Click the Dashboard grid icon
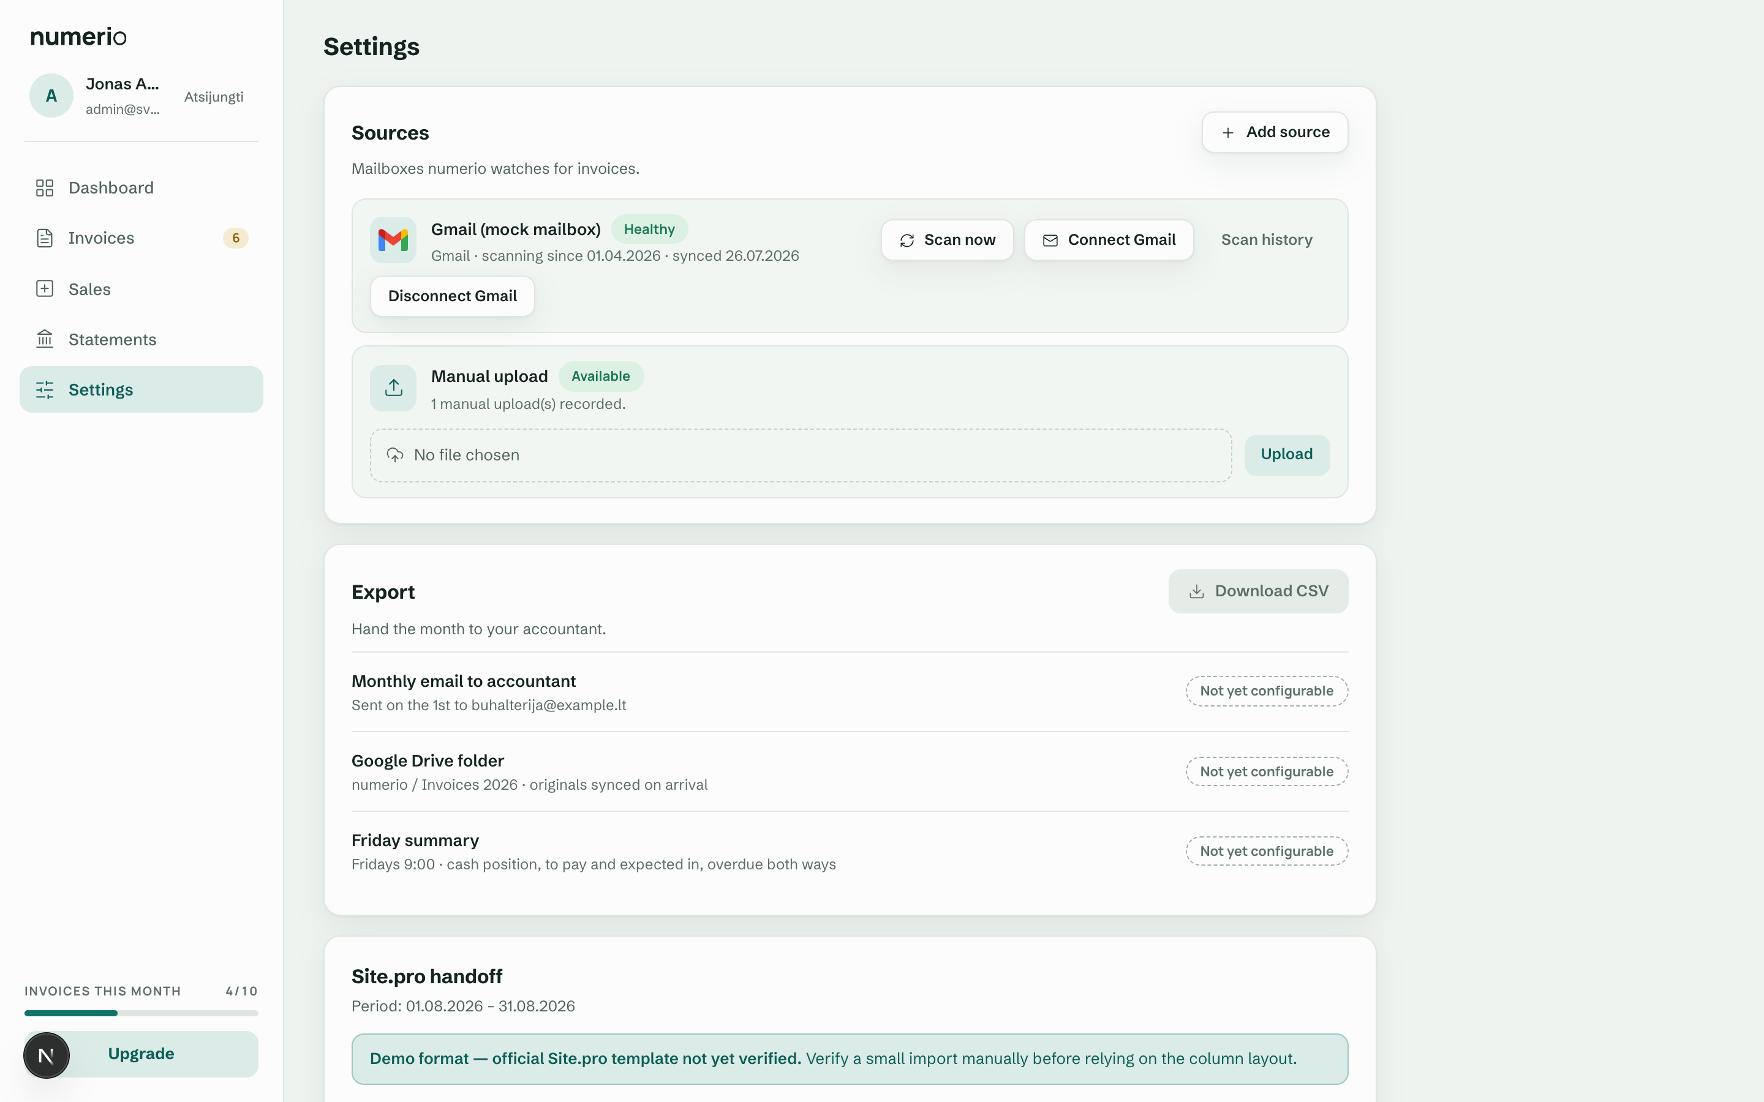 pos(45,188)
